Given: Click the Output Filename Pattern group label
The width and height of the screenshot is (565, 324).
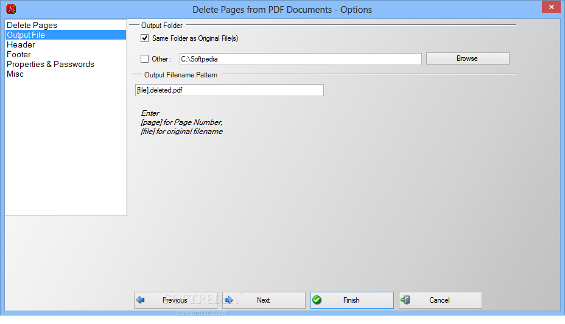Looking at the screenshot, I should click(x=181, y=75).
